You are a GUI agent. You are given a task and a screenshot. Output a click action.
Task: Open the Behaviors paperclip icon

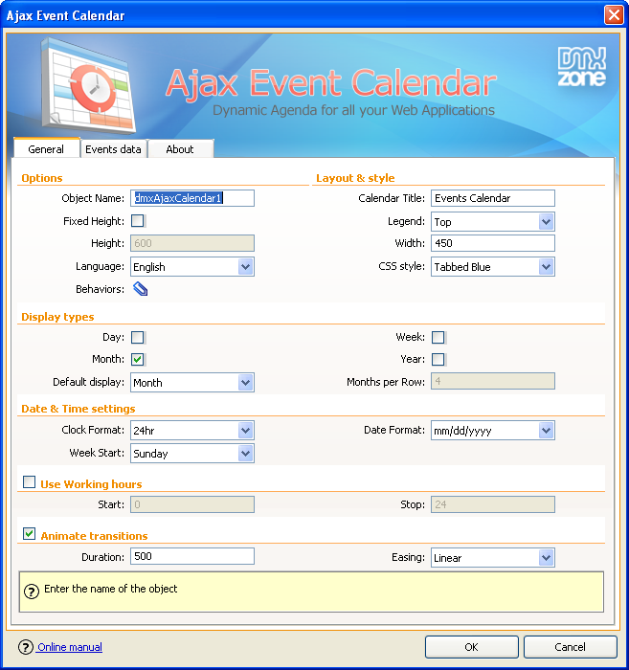click(140, 289)
